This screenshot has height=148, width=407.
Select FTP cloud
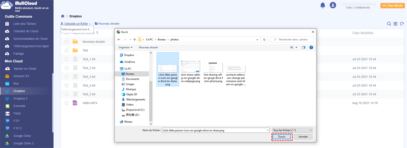(16, 121)
